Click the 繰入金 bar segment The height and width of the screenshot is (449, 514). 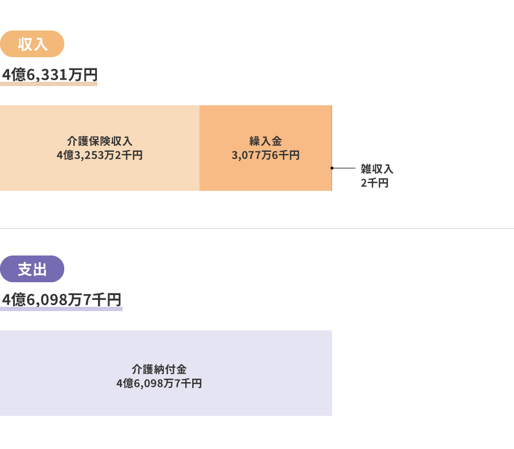click(266, 148)
